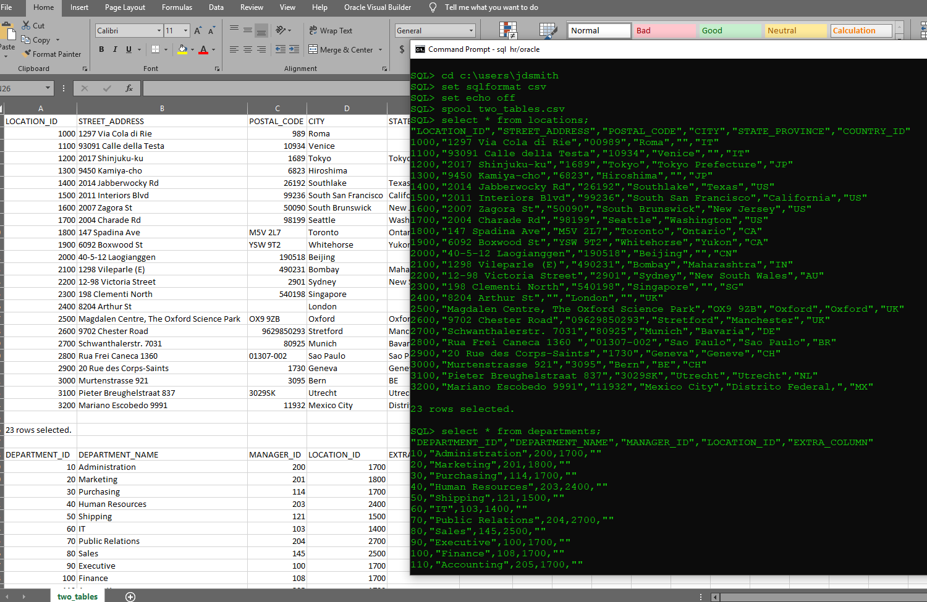Increase font size with the large A icon

point(198,30)
